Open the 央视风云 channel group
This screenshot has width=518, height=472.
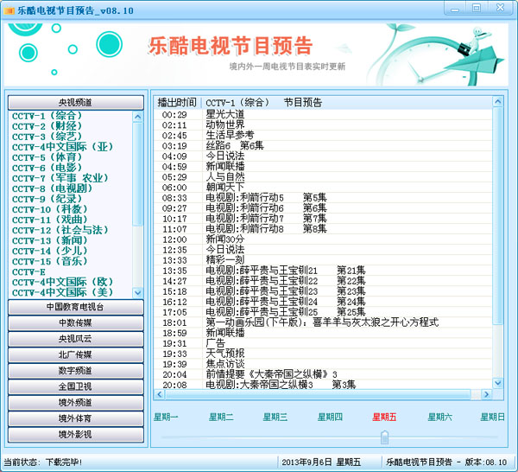pyautogui.click(x=76, y=339)
